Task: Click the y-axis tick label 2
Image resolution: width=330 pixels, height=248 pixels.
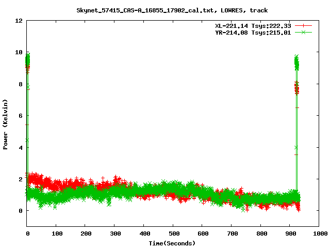Action: [x=21, y=179]
